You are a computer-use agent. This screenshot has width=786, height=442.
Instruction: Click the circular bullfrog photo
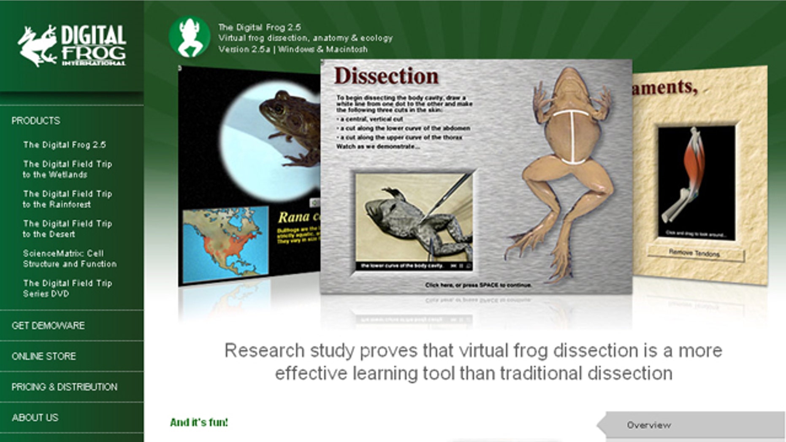(270, 141)
